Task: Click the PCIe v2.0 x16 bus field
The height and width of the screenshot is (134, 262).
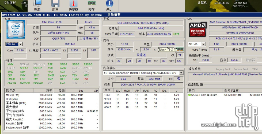Action: (x=235, y=38)
